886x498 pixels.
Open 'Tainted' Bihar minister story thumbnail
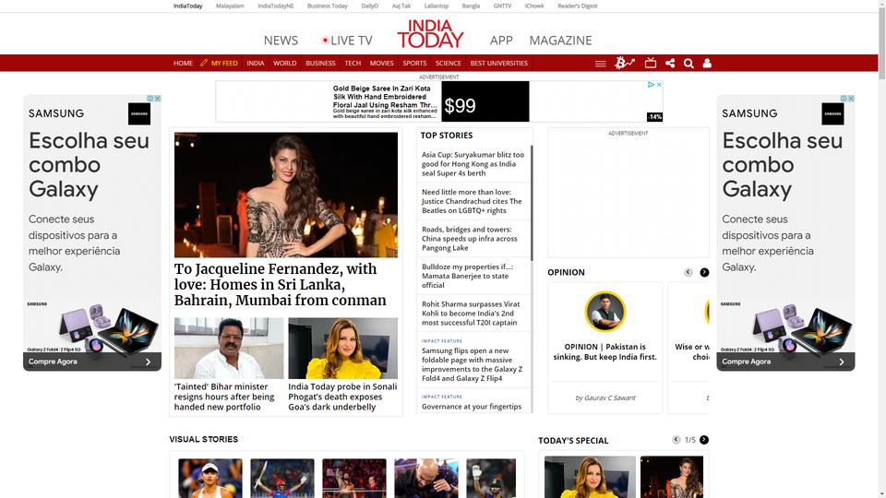(x=229, y=348)
